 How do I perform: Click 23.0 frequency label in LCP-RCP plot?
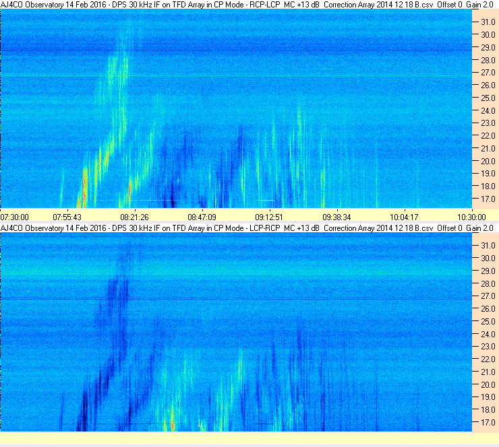(488, 347)
